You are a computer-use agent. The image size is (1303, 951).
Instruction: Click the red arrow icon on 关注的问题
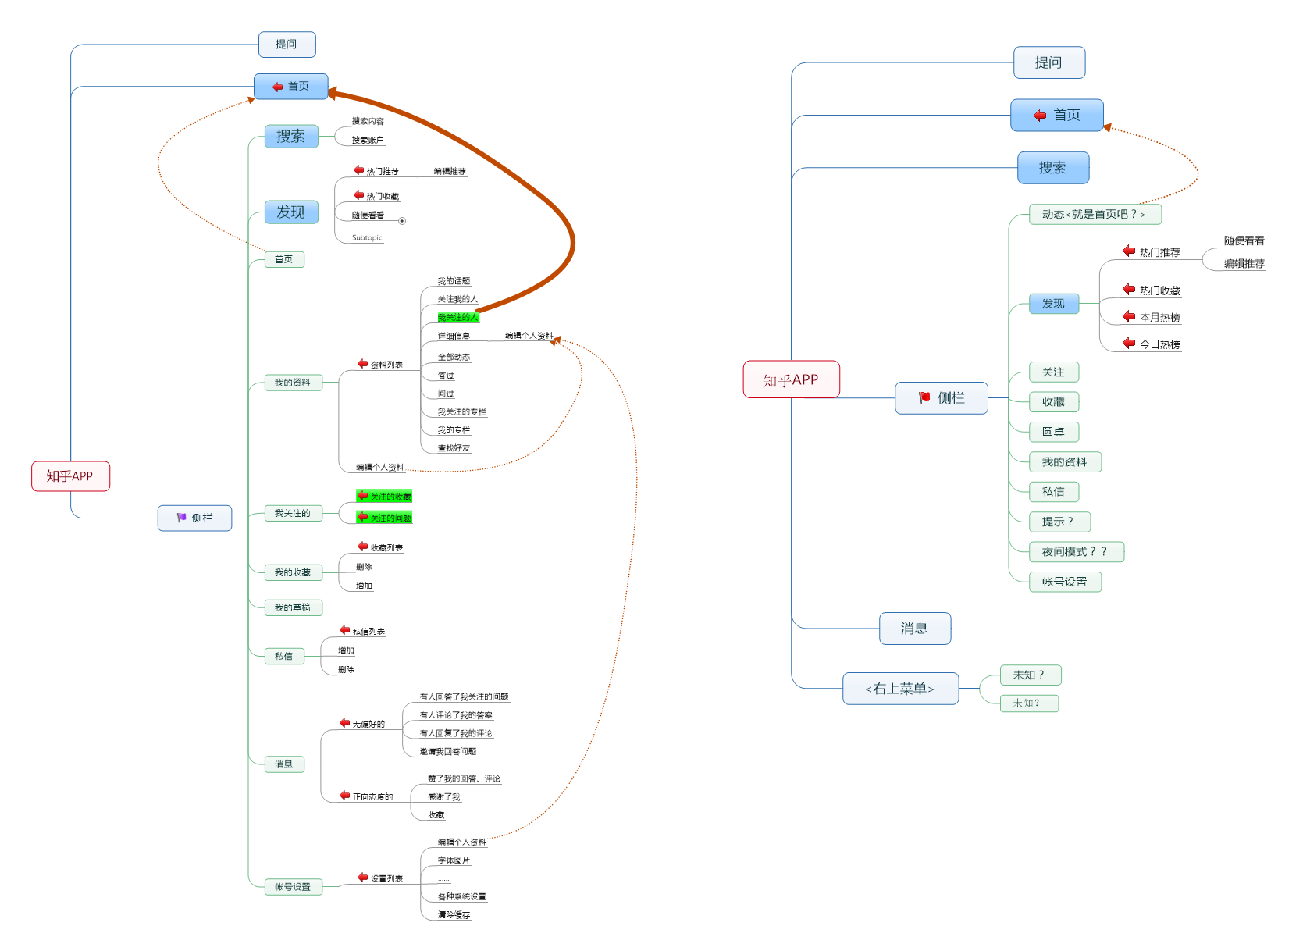tap(362, 517)
